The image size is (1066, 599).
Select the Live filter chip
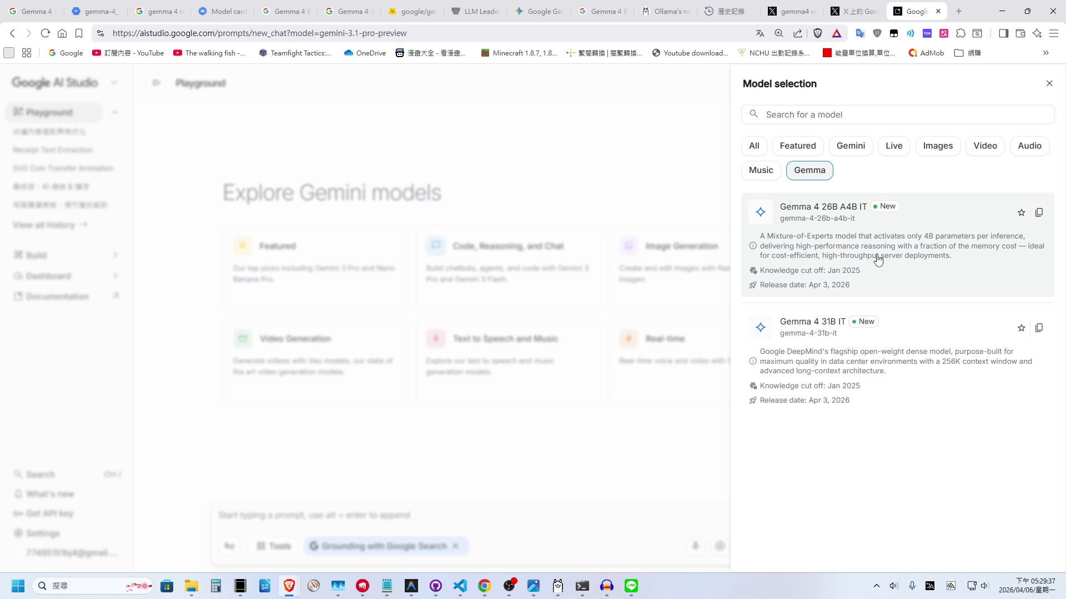coord(894,146)
